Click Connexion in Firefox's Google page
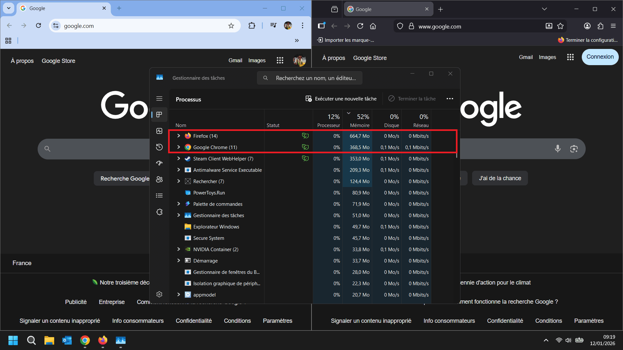 tap(600, 57)
